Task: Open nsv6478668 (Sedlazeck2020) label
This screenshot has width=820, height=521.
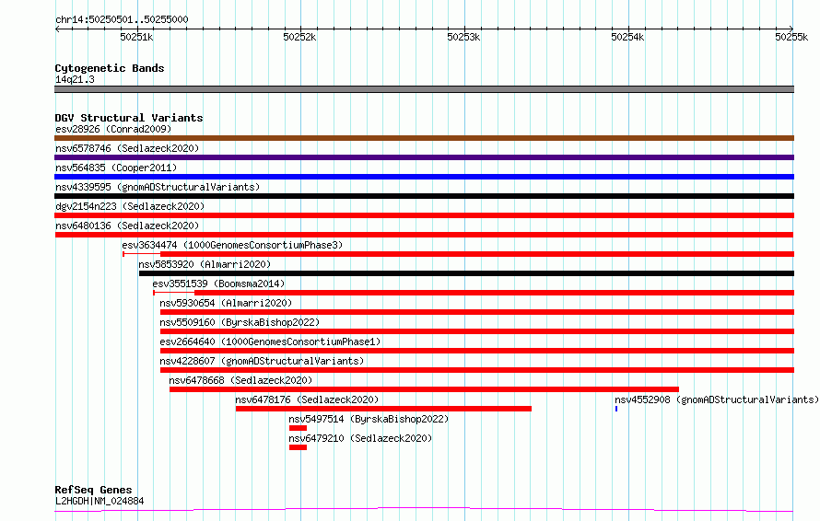Action: [x=240, y=380]
